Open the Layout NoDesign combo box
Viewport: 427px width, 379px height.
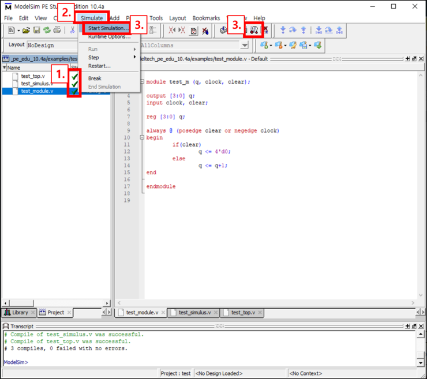click(x=52, y=46)
